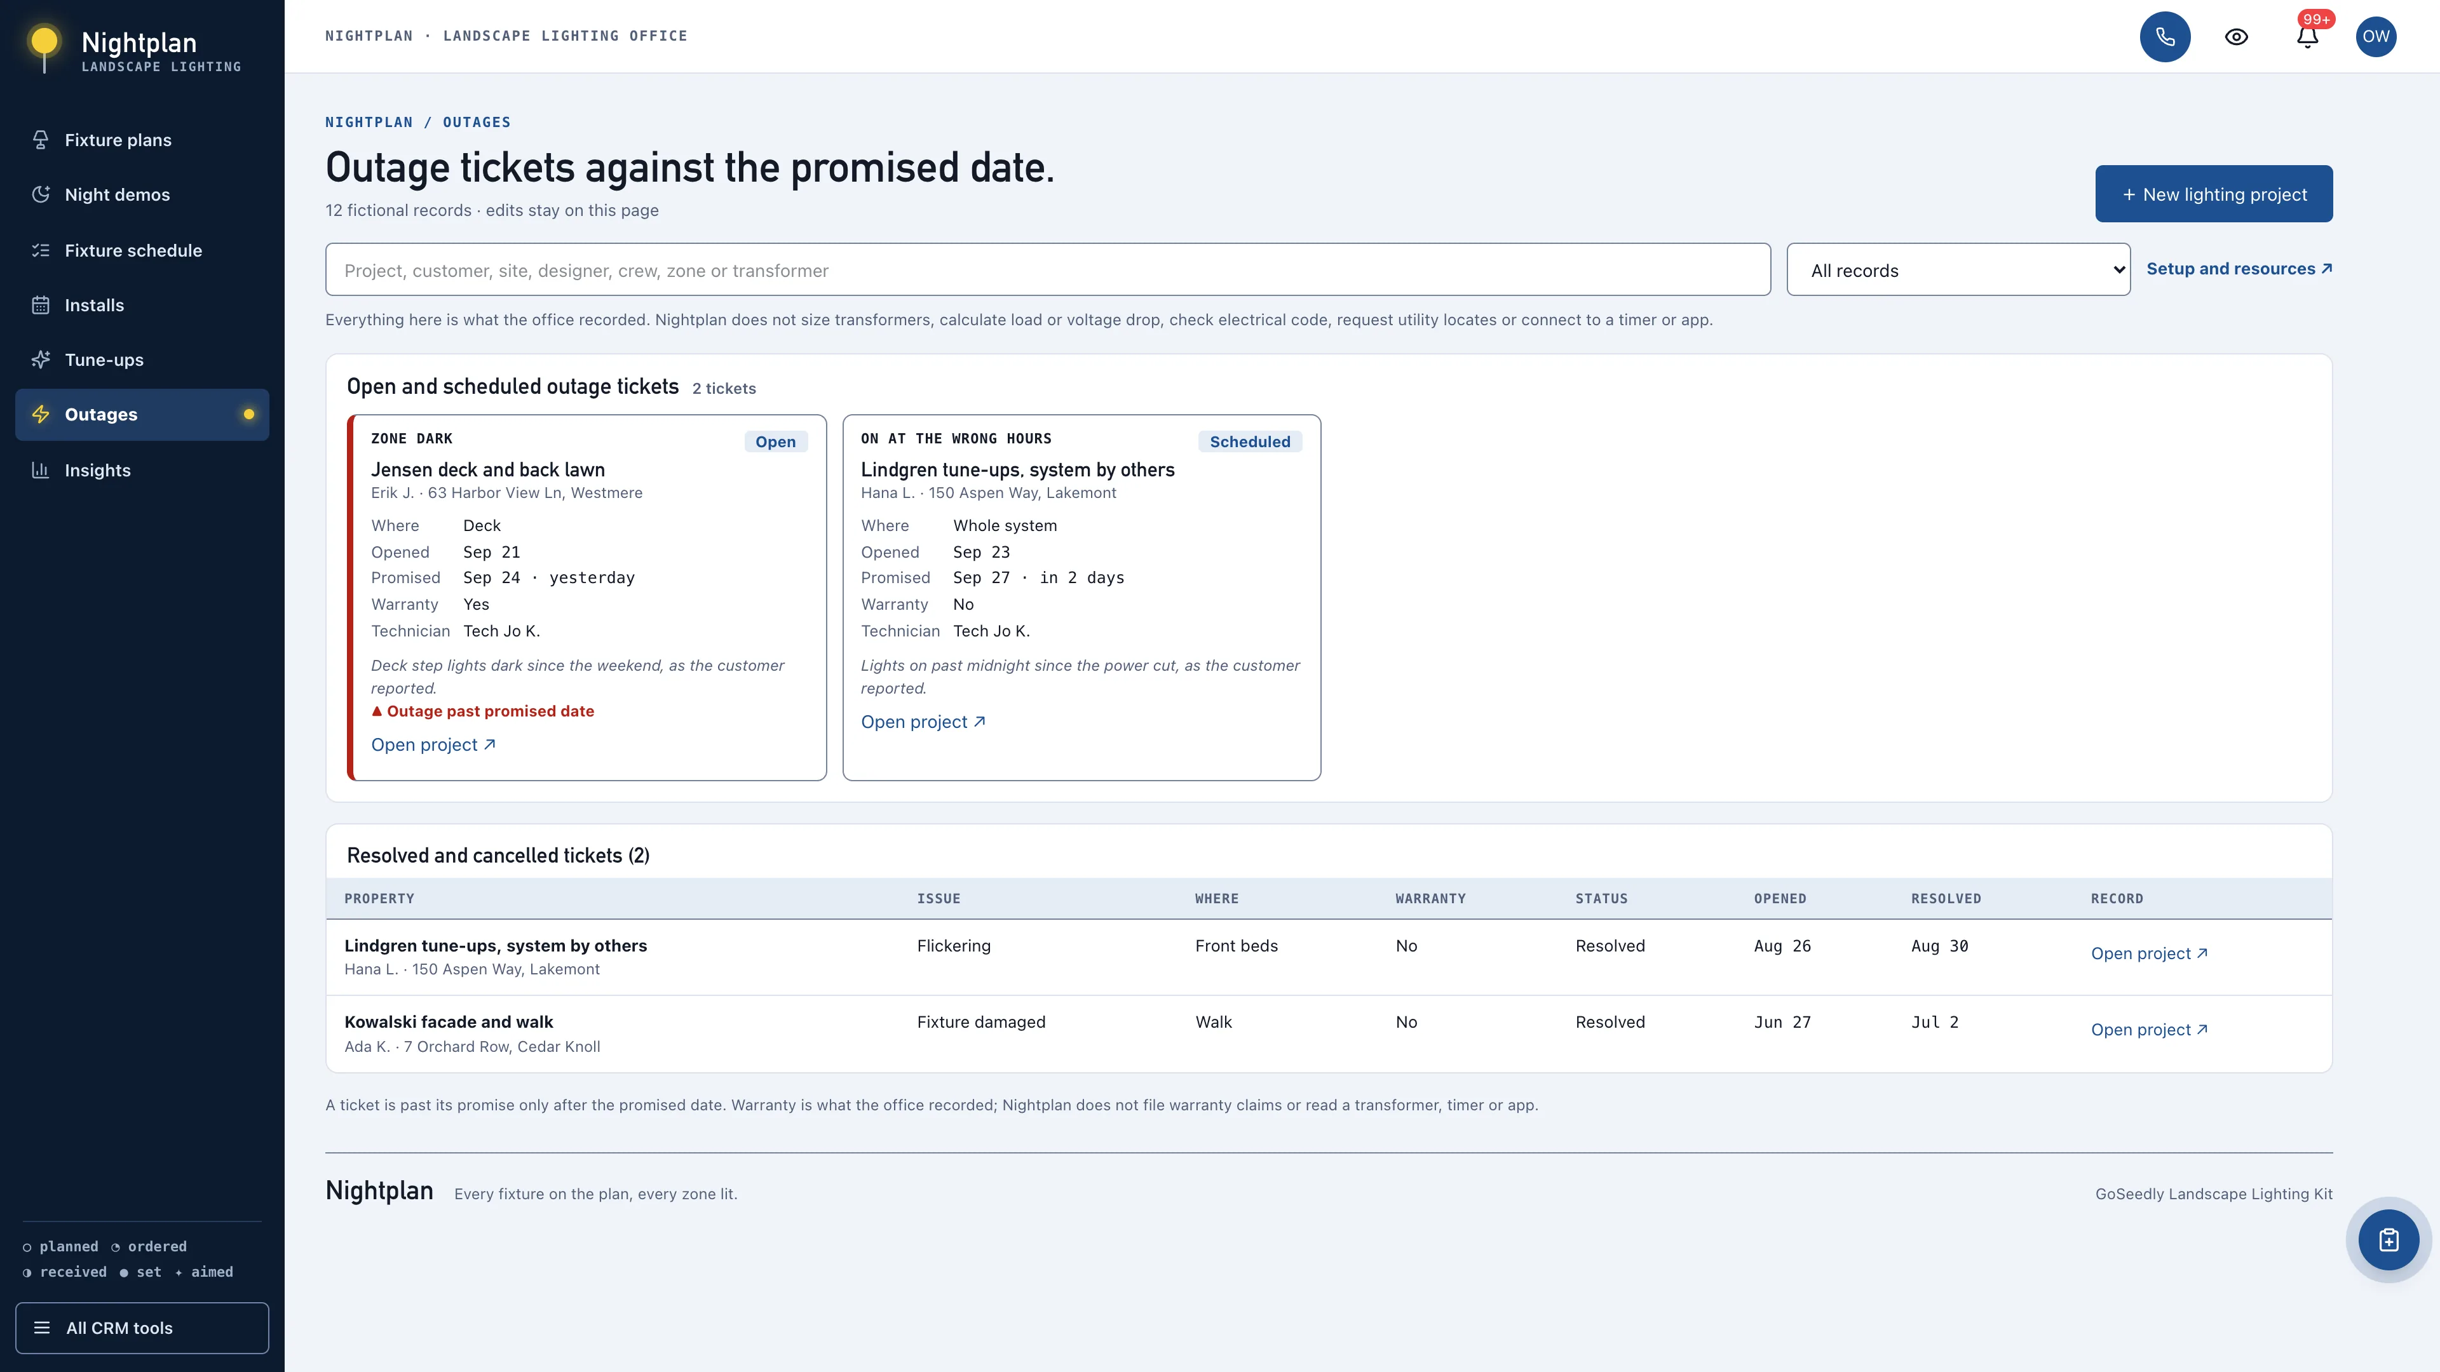This screenshot has width=2440, height=1372.
Task: Click the Night demos moon icon
Action: (x=40, y=195)
